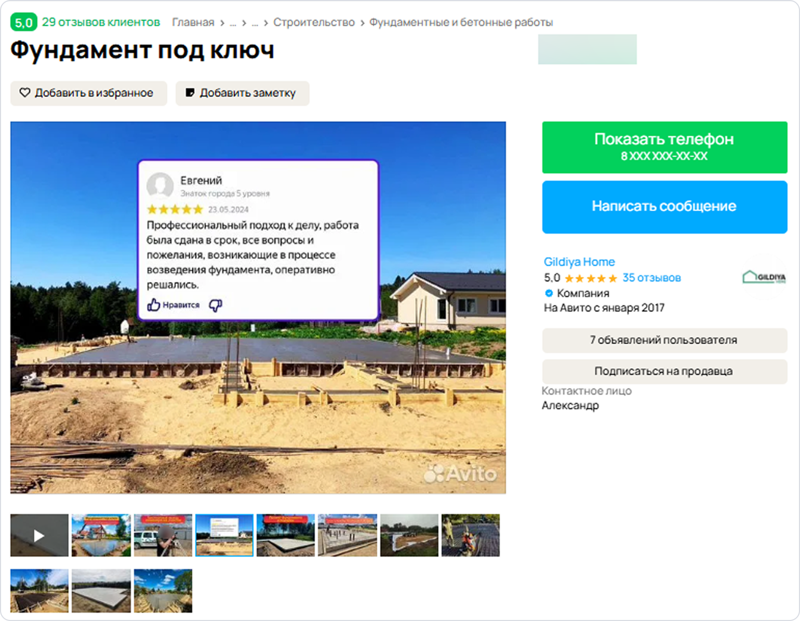Click the blue verified company checkmark badge

click(x=549, y=293)
